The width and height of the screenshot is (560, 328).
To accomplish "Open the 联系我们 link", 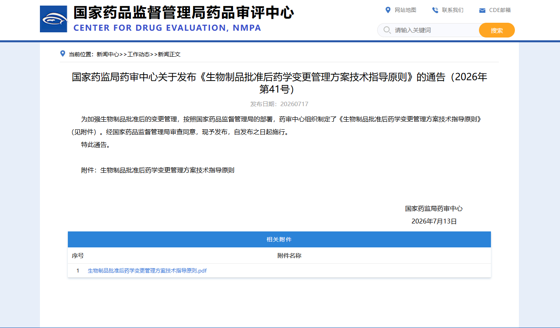I will pyautogui.click(x=453, y=10).
